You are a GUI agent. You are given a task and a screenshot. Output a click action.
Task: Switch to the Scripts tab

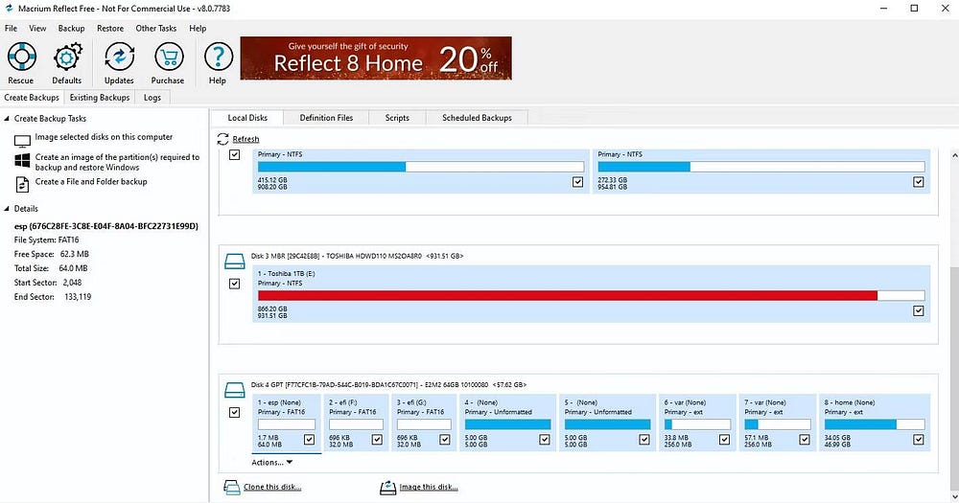(x=397, y=117)
